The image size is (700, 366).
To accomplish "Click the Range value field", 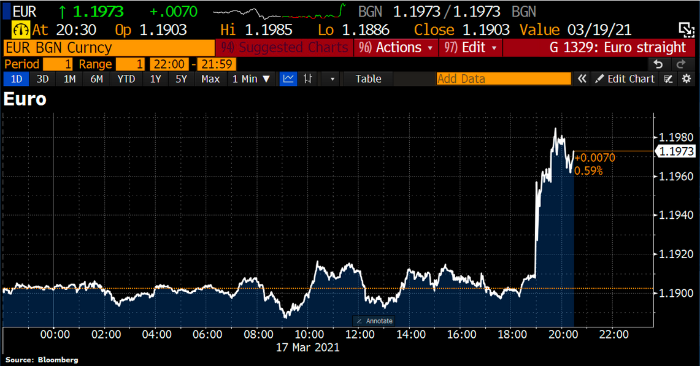I will click(130, 64).
